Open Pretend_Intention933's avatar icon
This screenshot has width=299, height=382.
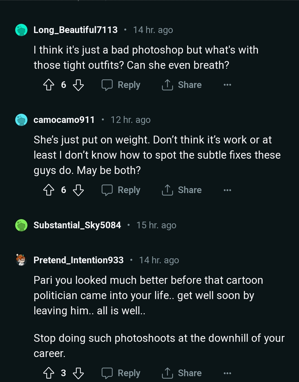tap(21, 260)
